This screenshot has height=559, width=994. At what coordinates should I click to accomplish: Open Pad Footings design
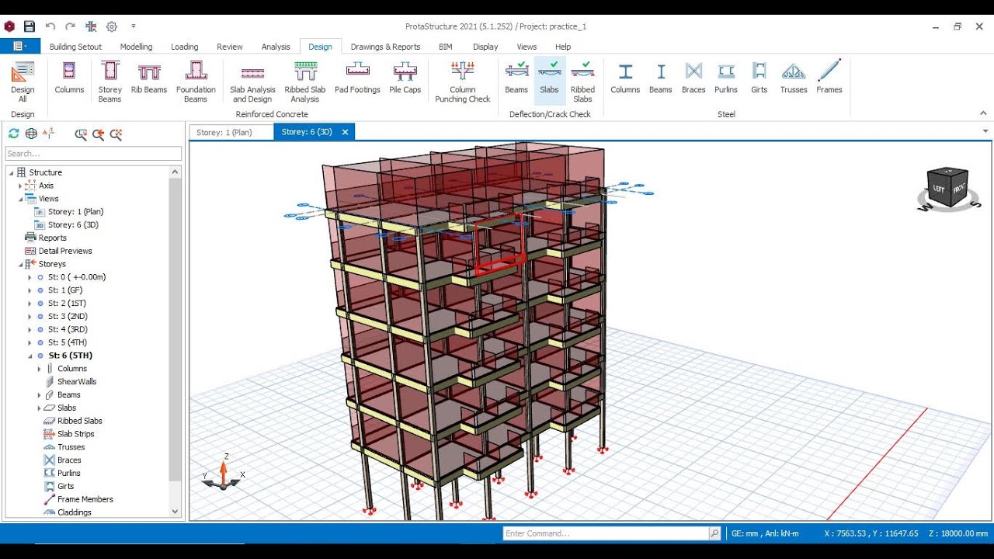tap(357, 78)
